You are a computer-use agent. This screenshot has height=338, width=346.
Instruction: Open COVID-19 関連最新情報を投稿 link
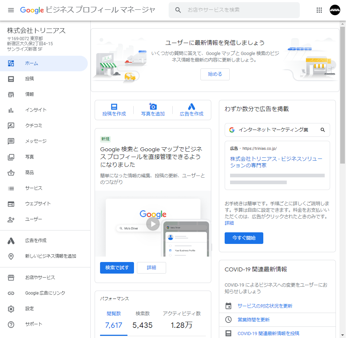tap(268, 333)
